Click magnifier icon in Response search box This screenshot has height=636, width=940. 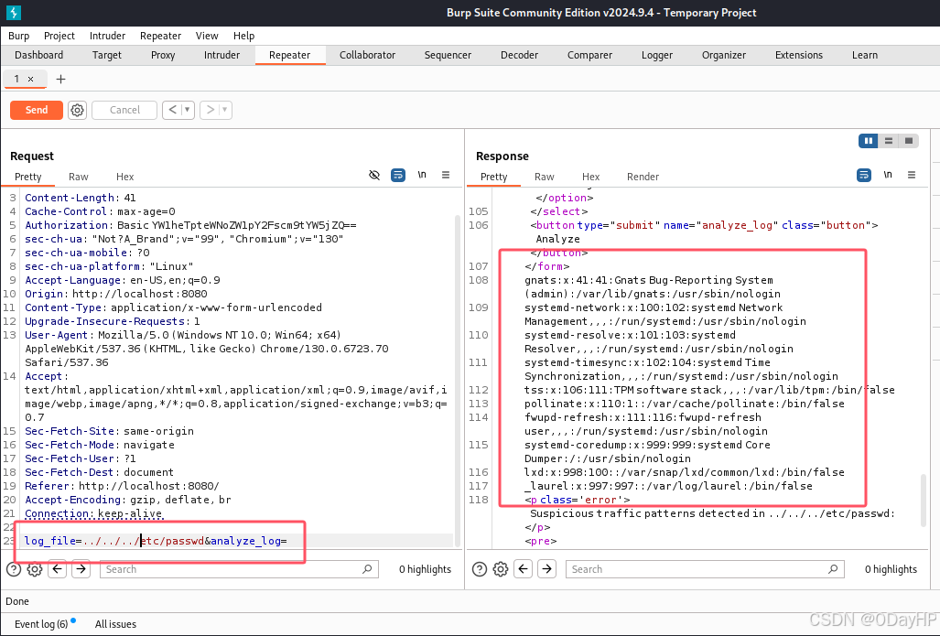833,569
